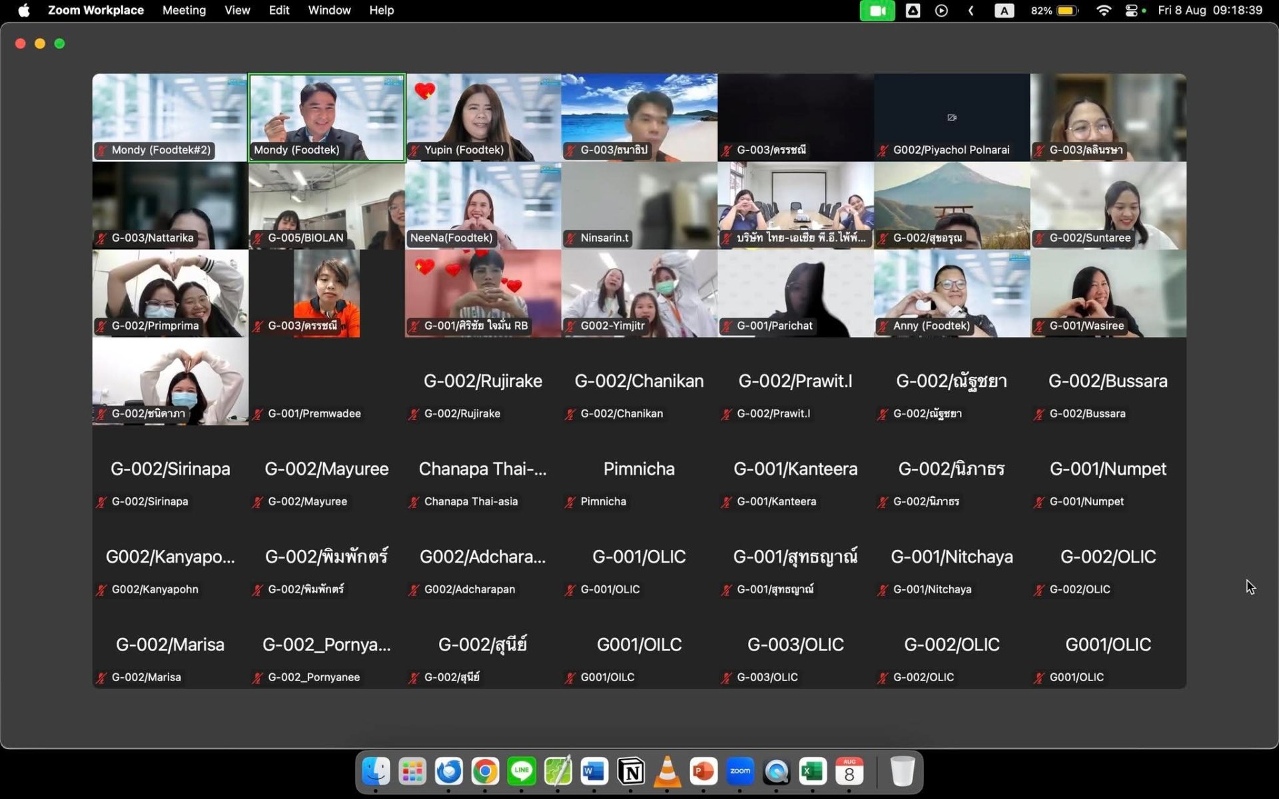Switch the input source A indicator
1279x799 pixels.
[x=1004, y=11]
